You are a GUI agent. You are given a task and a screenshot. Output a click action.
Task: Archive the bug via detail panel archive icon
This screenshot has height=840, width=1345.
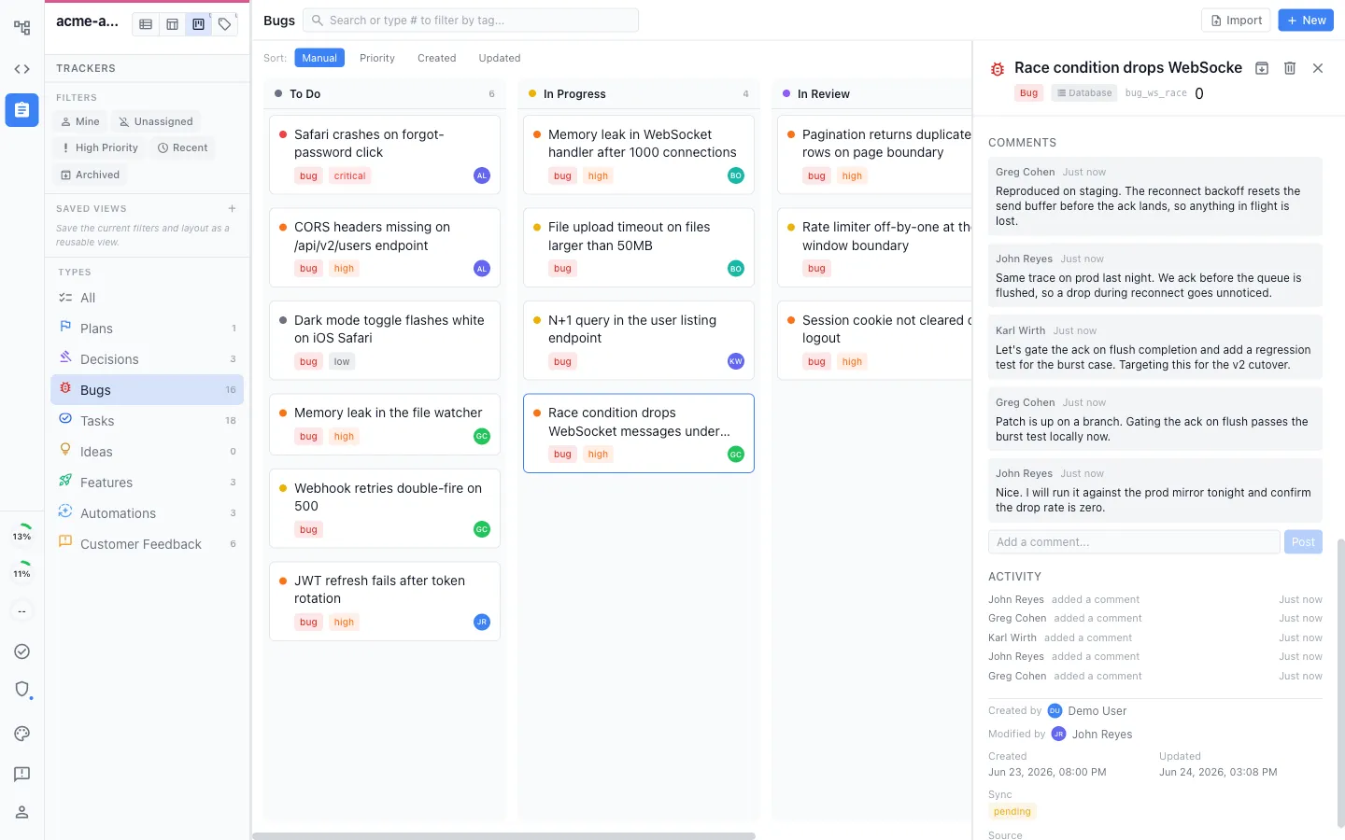tap(1262, 68)
